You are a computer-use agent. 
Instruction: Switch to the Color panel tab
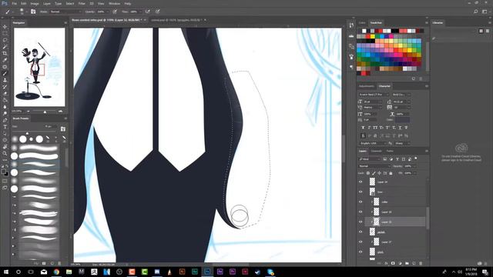click(x=362, y=22)
